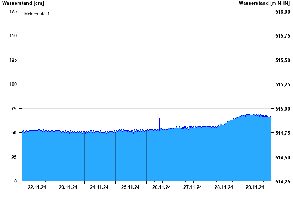Click the 514,25 tick on the NHN axis
Screen dimensions: 293x201
click(x=282, y=181)
